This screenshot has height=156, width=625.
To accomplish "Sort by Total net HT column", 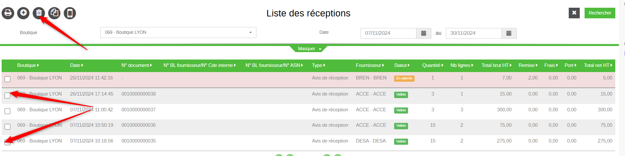I will tap(598, 65).
